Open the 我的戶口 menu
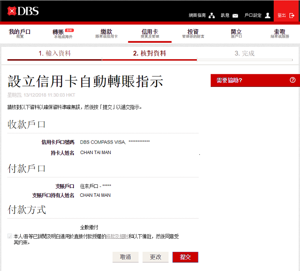 [x=19, y=33]
